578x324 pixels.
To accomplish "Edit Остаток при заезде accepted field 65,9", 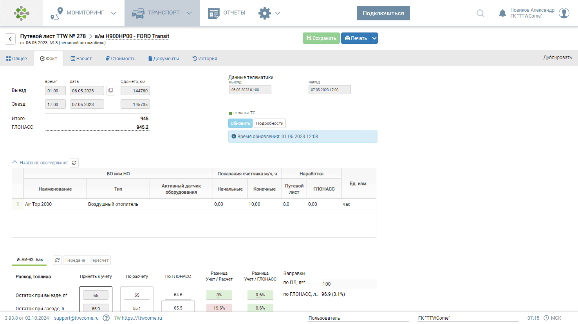I will point(96,308).
